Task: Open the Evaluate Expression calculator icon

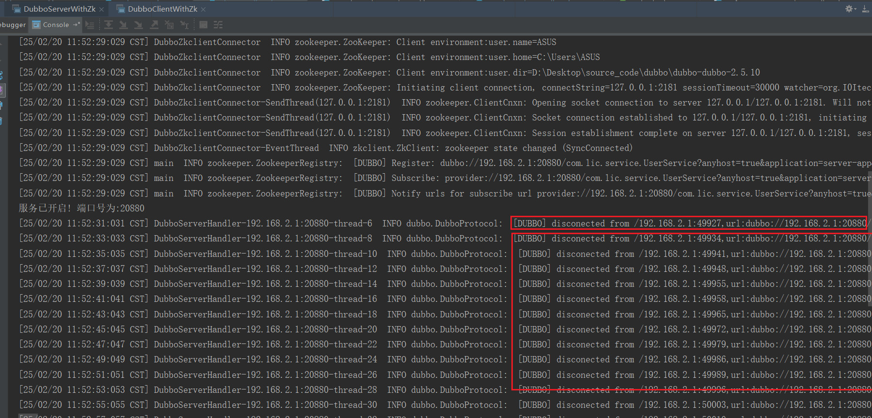Action: [204, 25]
